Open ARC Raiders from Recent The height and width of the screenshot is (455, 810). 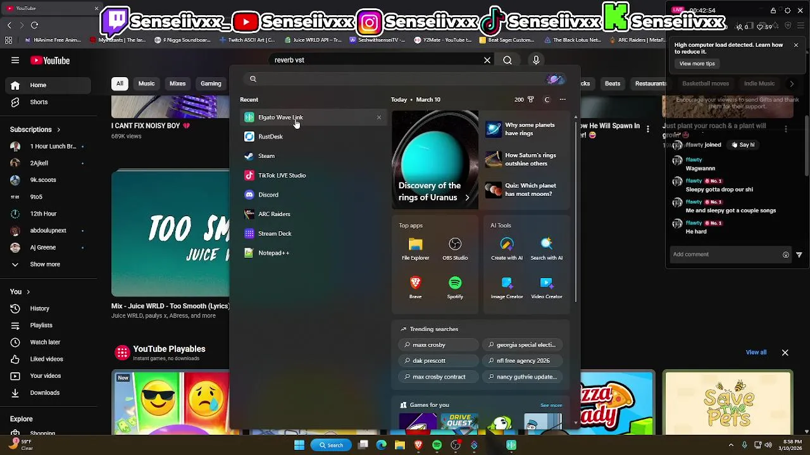click(x=313, y=214)
